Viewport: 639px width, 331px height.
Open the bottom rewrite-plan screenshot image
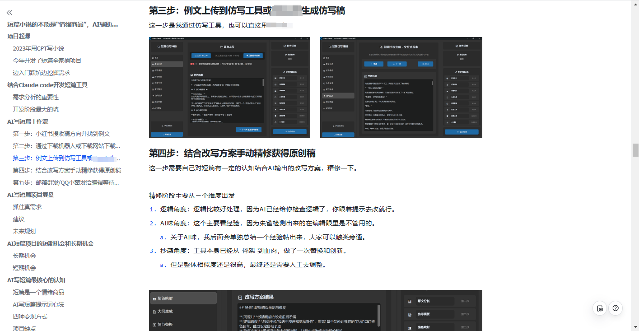pos(315,310)
